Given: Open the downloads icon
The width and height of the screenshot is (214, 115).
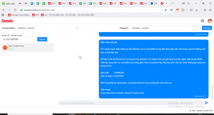Looking at the screenshot, I should pyautogui.click(x=197, y=10).
